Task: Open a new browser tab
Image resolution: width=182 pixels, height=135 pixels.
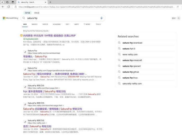Action: click(50, 2)
